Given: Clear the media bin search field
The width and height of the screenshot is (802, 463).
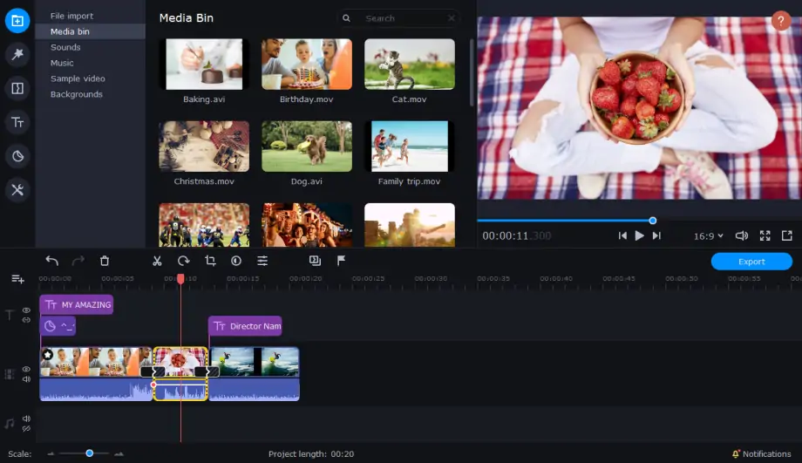Looking at the screenshot, I should pyautogui.click(x=452, y=18).
